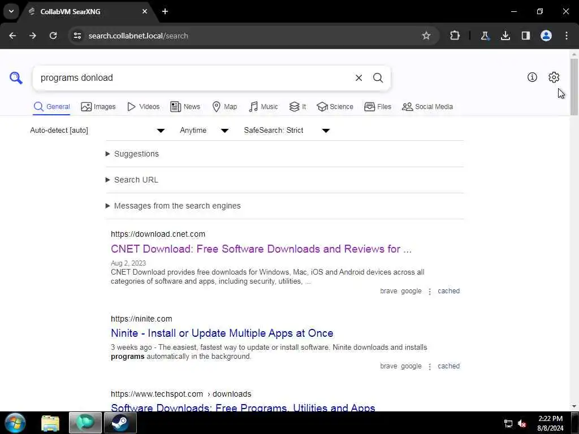This screenshot has width=579, height=434.
Task: Open browser profile avatar
Action: click(x=546, y=36)
